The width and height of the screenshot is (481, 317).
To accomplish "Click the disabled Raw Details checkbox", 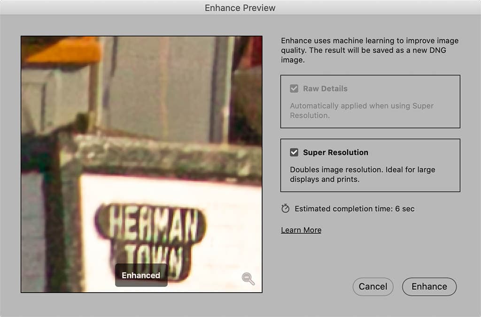I will (x=294, y=89).
